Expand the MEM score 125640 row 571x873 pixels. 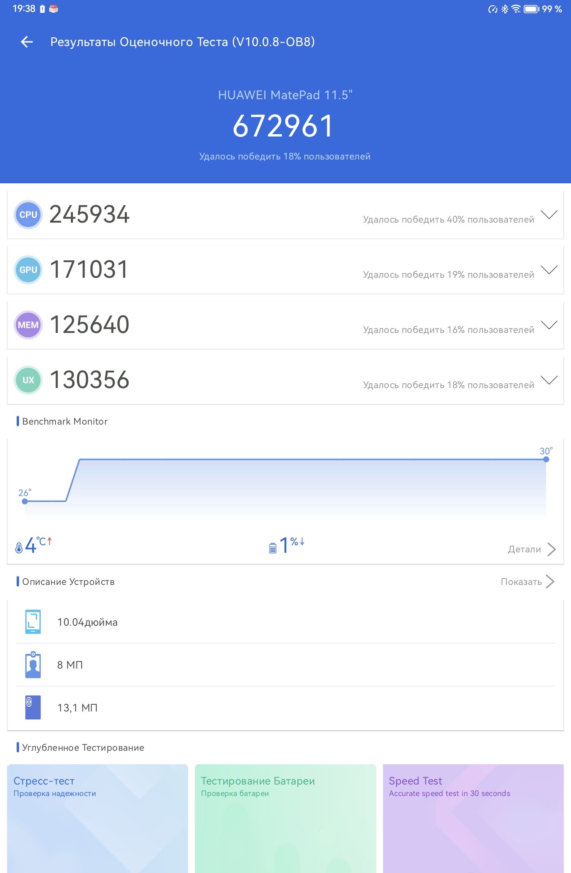pos(549,325)
